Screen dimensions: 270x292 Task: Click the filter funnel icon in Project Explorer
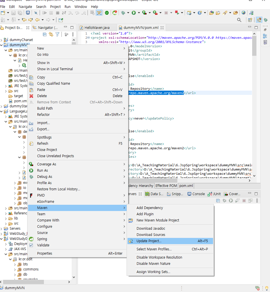(58, 34)
